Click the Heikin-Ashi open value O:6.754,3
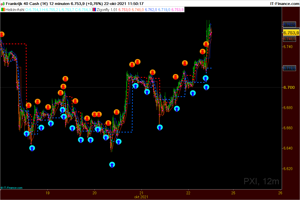This screenshot has height=200, width=300. point(33,10)
